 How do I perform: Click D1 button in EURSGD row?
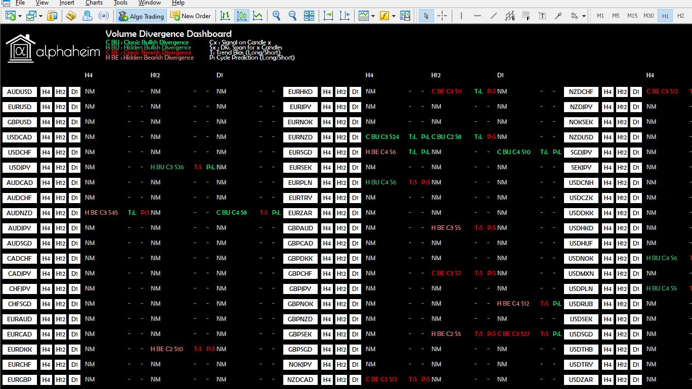point(356,153)
